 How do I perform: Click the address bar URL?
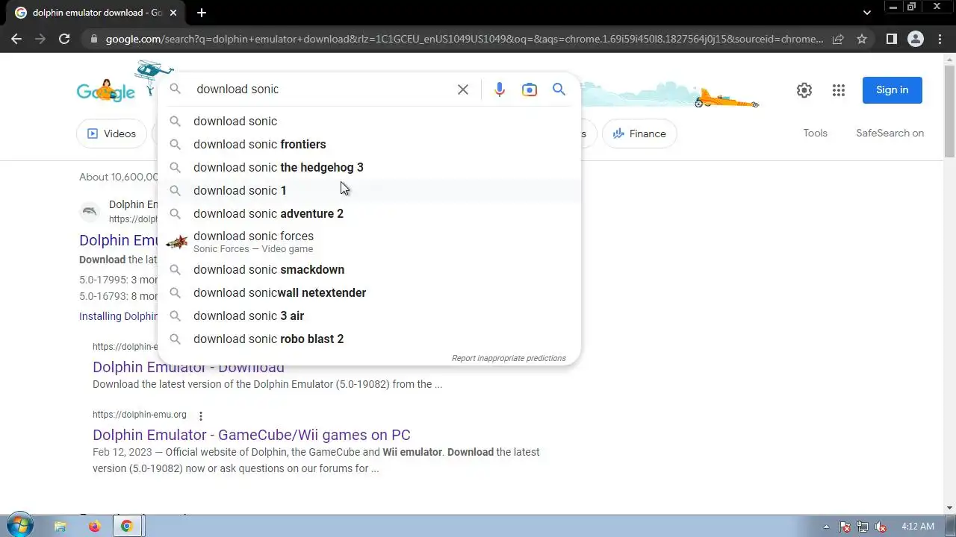point(464,39)
